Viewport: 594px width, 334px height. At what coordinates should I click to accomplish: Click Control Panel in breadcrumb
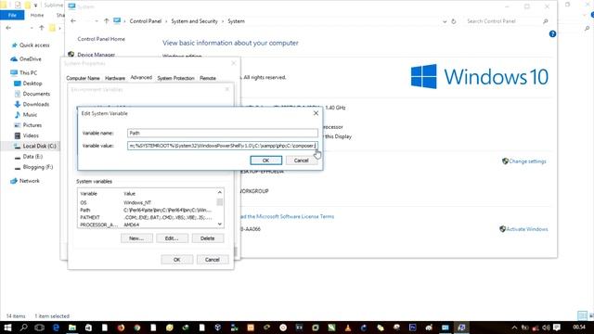[x=146, y=21]
